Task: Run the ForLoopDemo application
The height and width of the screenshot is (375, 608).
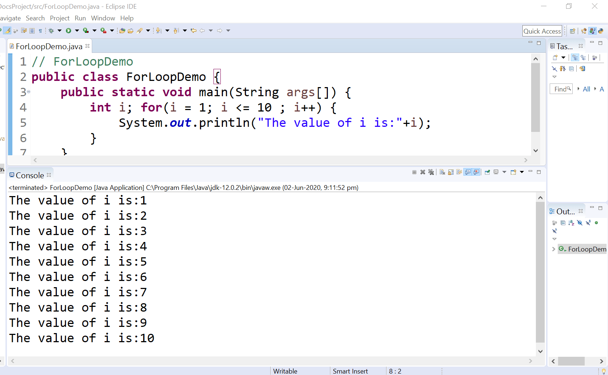Action: pos(69,31)
